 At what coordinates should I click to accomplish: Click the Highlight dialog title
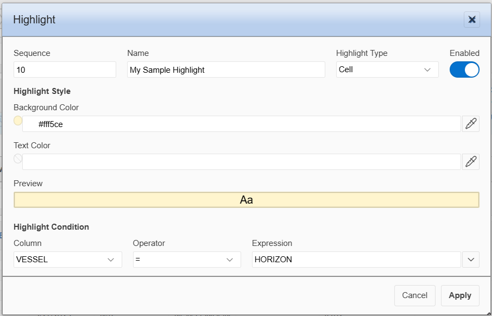click(x=34, y=20)
